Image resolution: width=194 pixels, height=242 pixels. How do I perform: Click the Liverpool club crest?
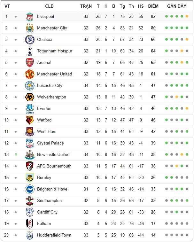pyautogui.click(x=30, y=17)
